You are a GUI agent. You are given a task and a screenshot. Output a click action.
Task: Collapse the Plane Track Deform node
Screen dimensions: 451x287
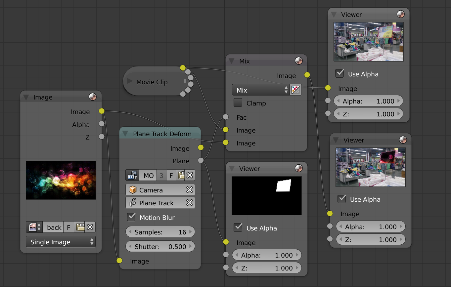125,134
